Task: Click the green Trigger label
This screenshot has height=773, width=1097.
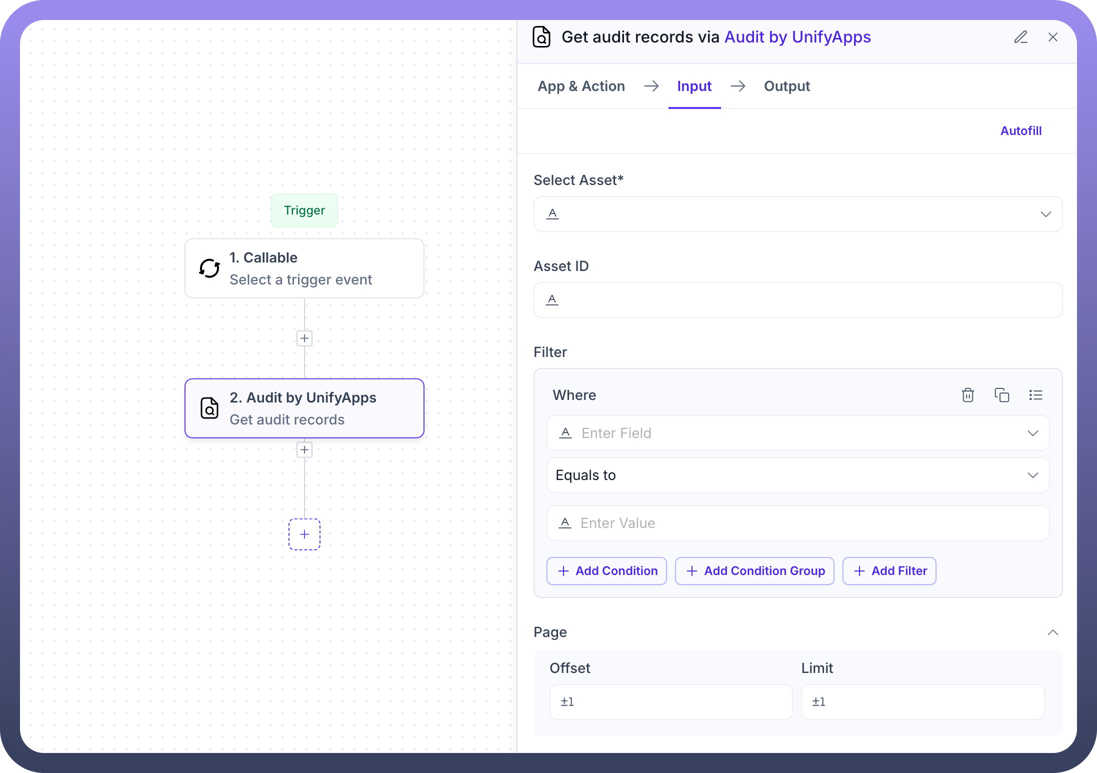Action: click(304, 210)
